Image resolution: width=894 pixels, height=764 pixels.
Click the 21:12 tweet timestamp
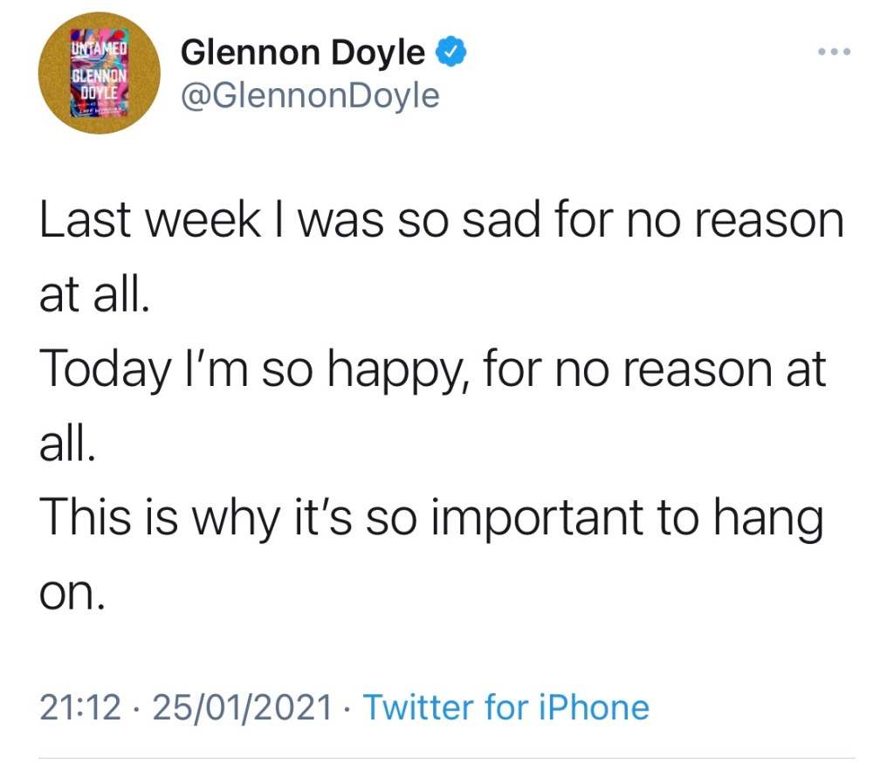click(x=79, y=707)
